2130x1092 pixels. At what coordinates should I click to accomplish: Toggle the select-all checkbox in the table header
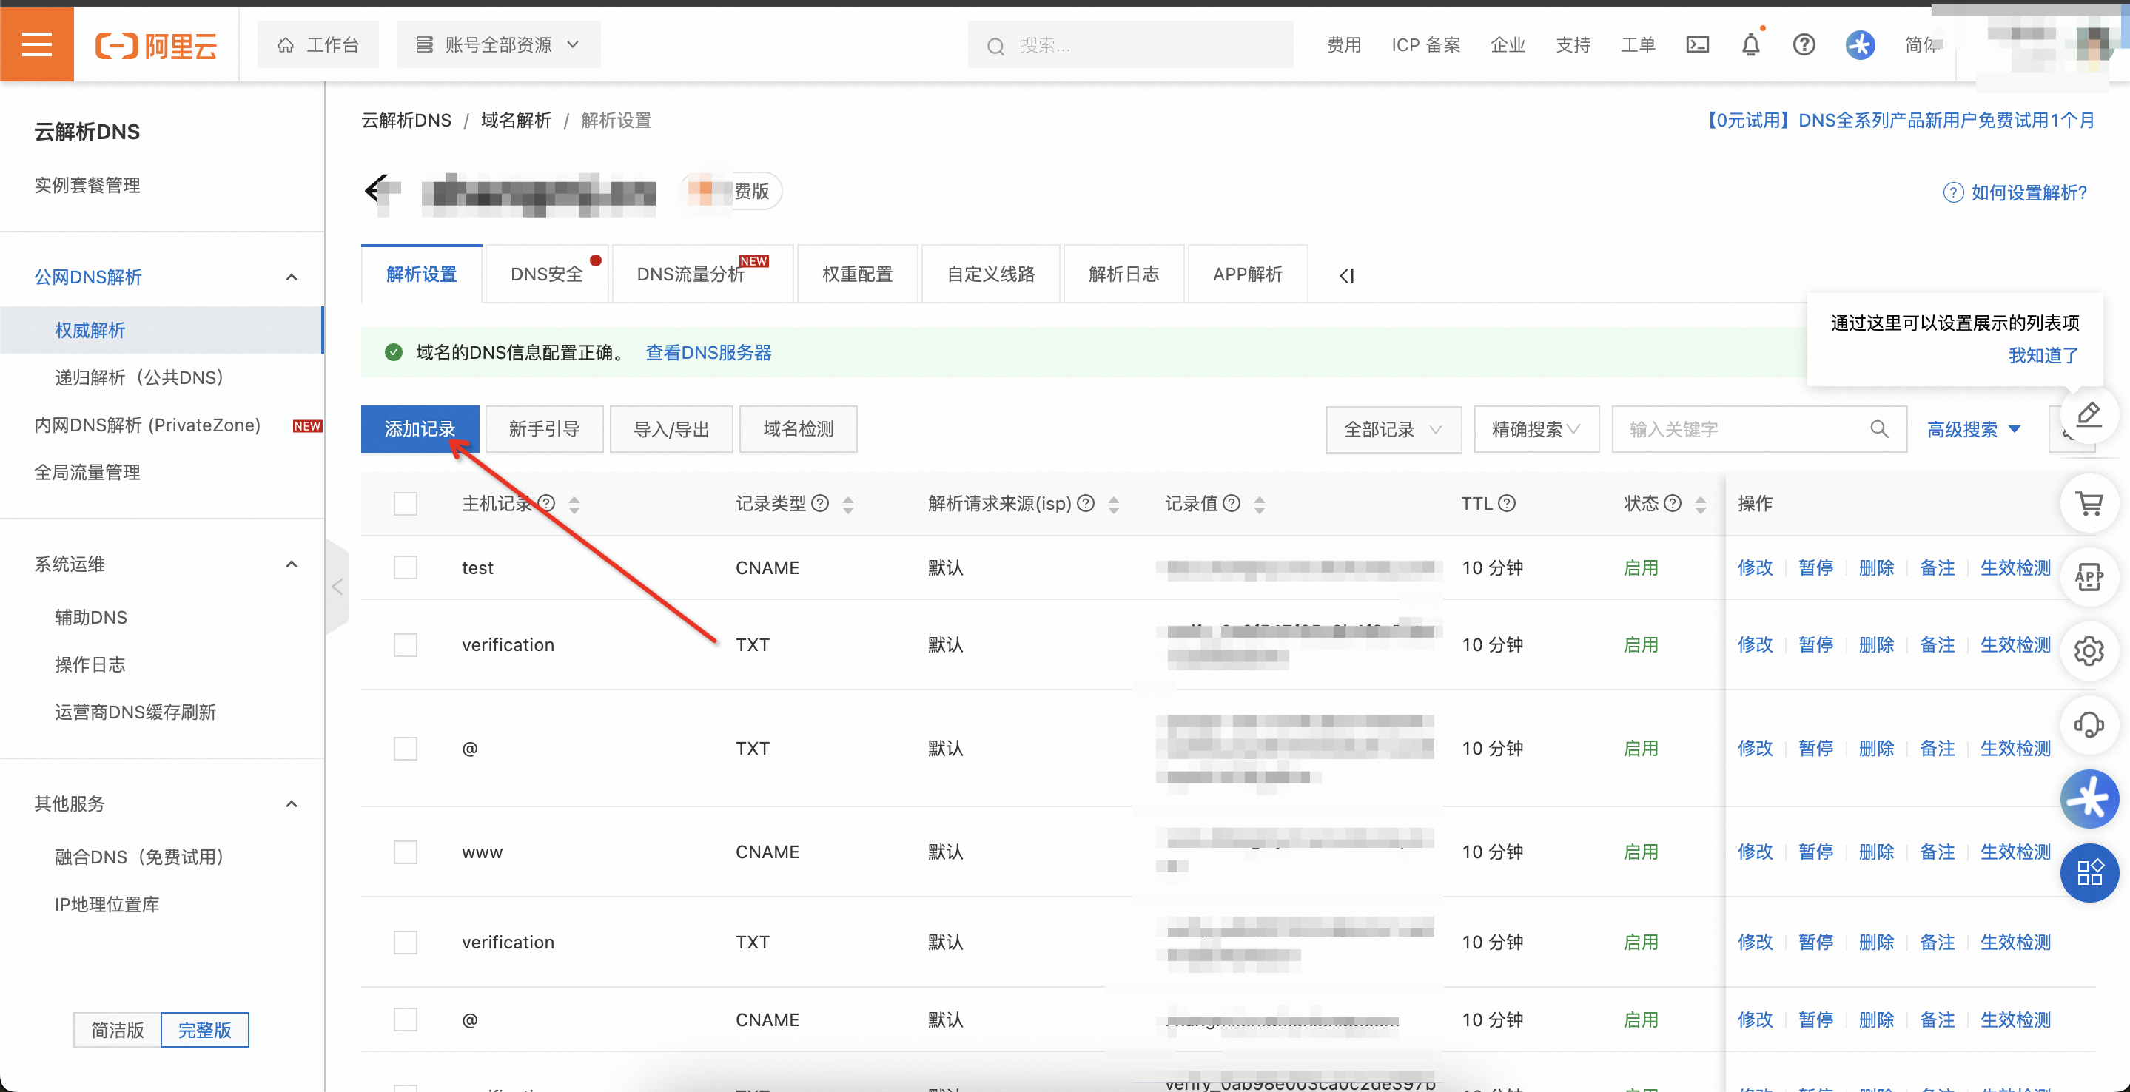405,503
